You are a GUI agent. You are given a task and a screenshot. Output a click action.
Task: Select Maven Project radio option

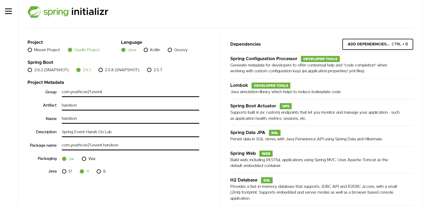tap(30, 50)
